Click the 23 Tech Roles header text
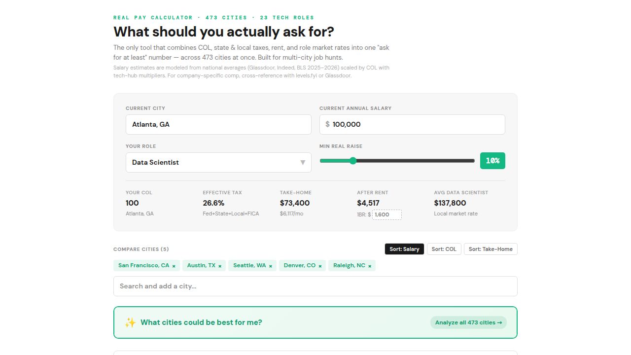 286,17
